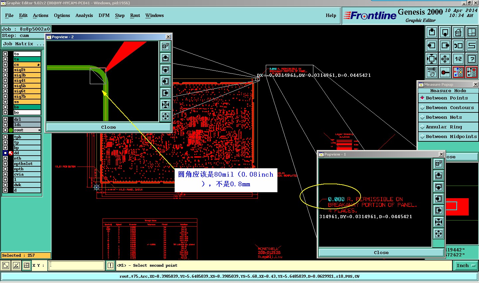The height and width of the screenshot is (283, 479).
Task: Open the Help menu
Action: 331,16
